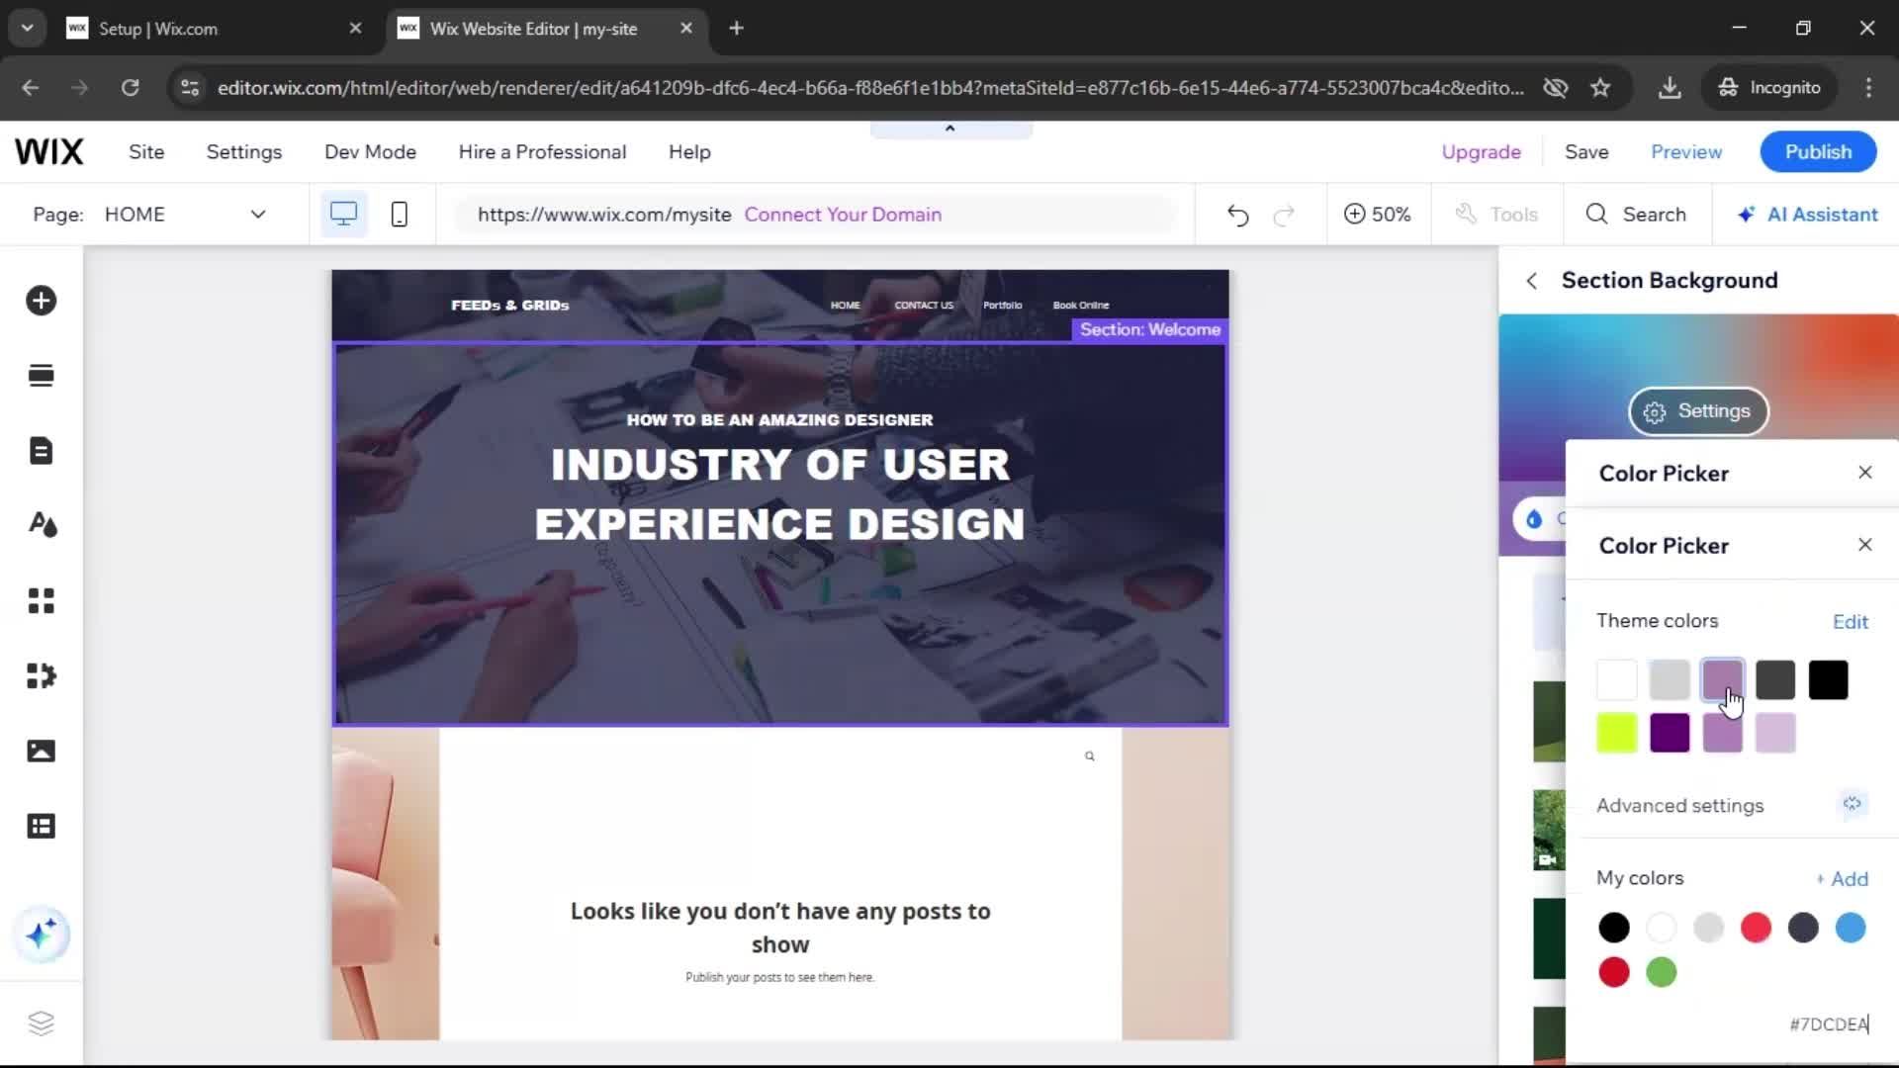
Task: Select the lime yellow theme swatch
Action: click(1616, 734)
